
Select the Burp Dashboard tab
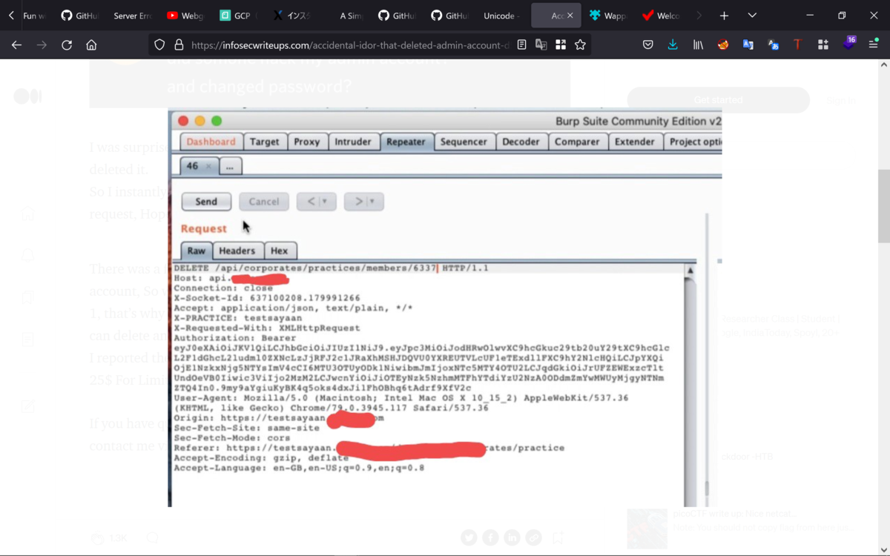click(211, 142)
